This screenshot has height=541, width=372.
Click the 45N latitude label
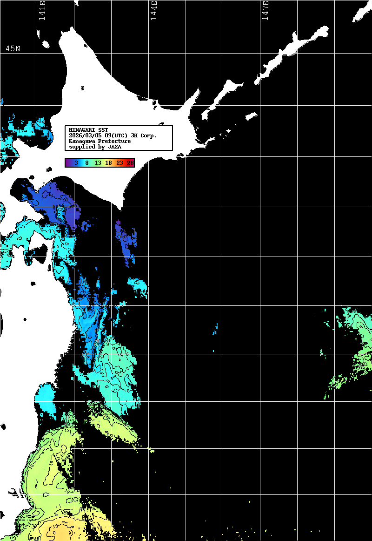tap(13, 49)
